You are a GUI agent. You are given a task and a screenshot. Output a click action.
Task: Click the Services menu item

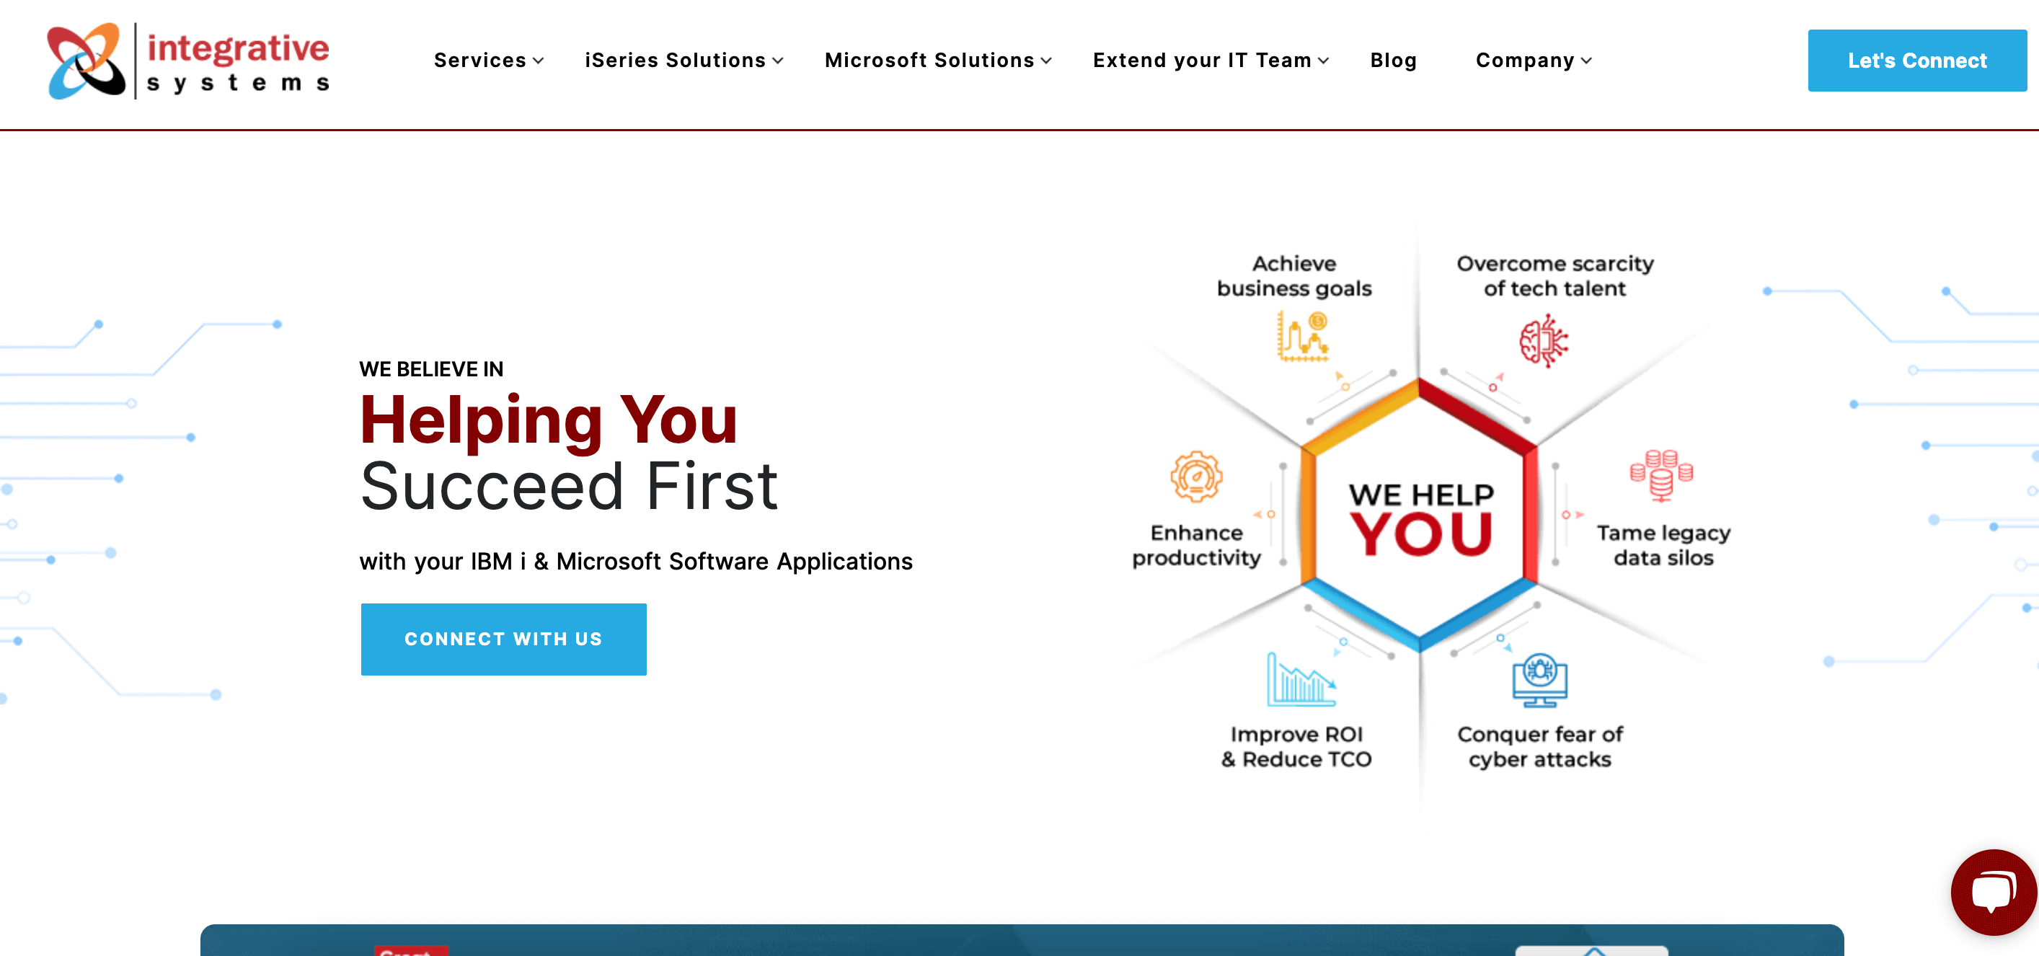482,60
